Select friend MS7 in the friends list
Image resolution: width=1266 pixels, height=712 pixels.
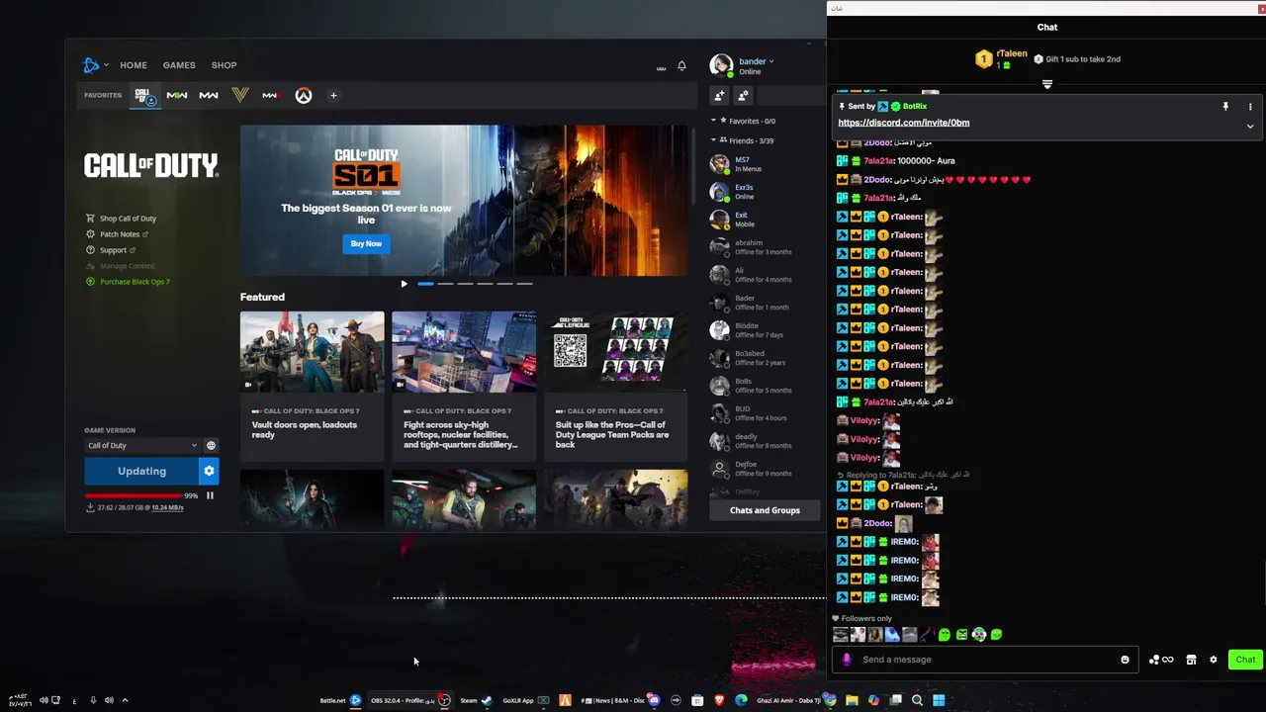[765, 164]
